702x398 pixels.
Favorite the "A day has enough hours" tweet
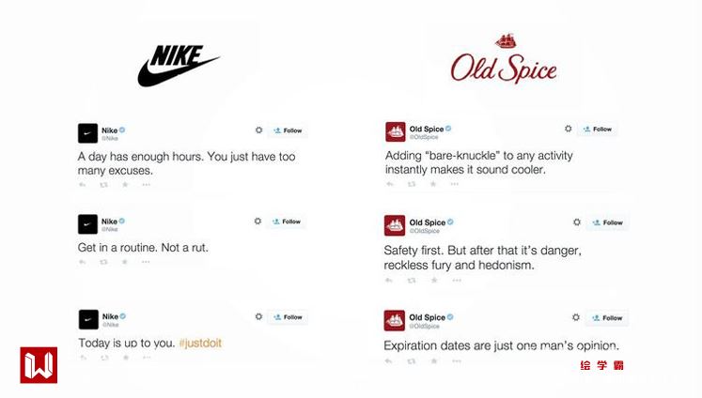click(x=124, y=185)
